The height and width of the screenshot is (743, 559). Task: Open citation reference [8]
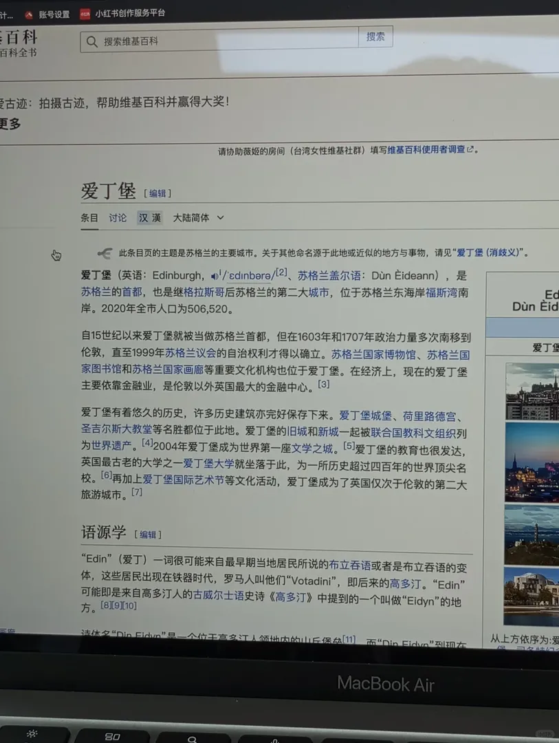(x=106, y=605)
